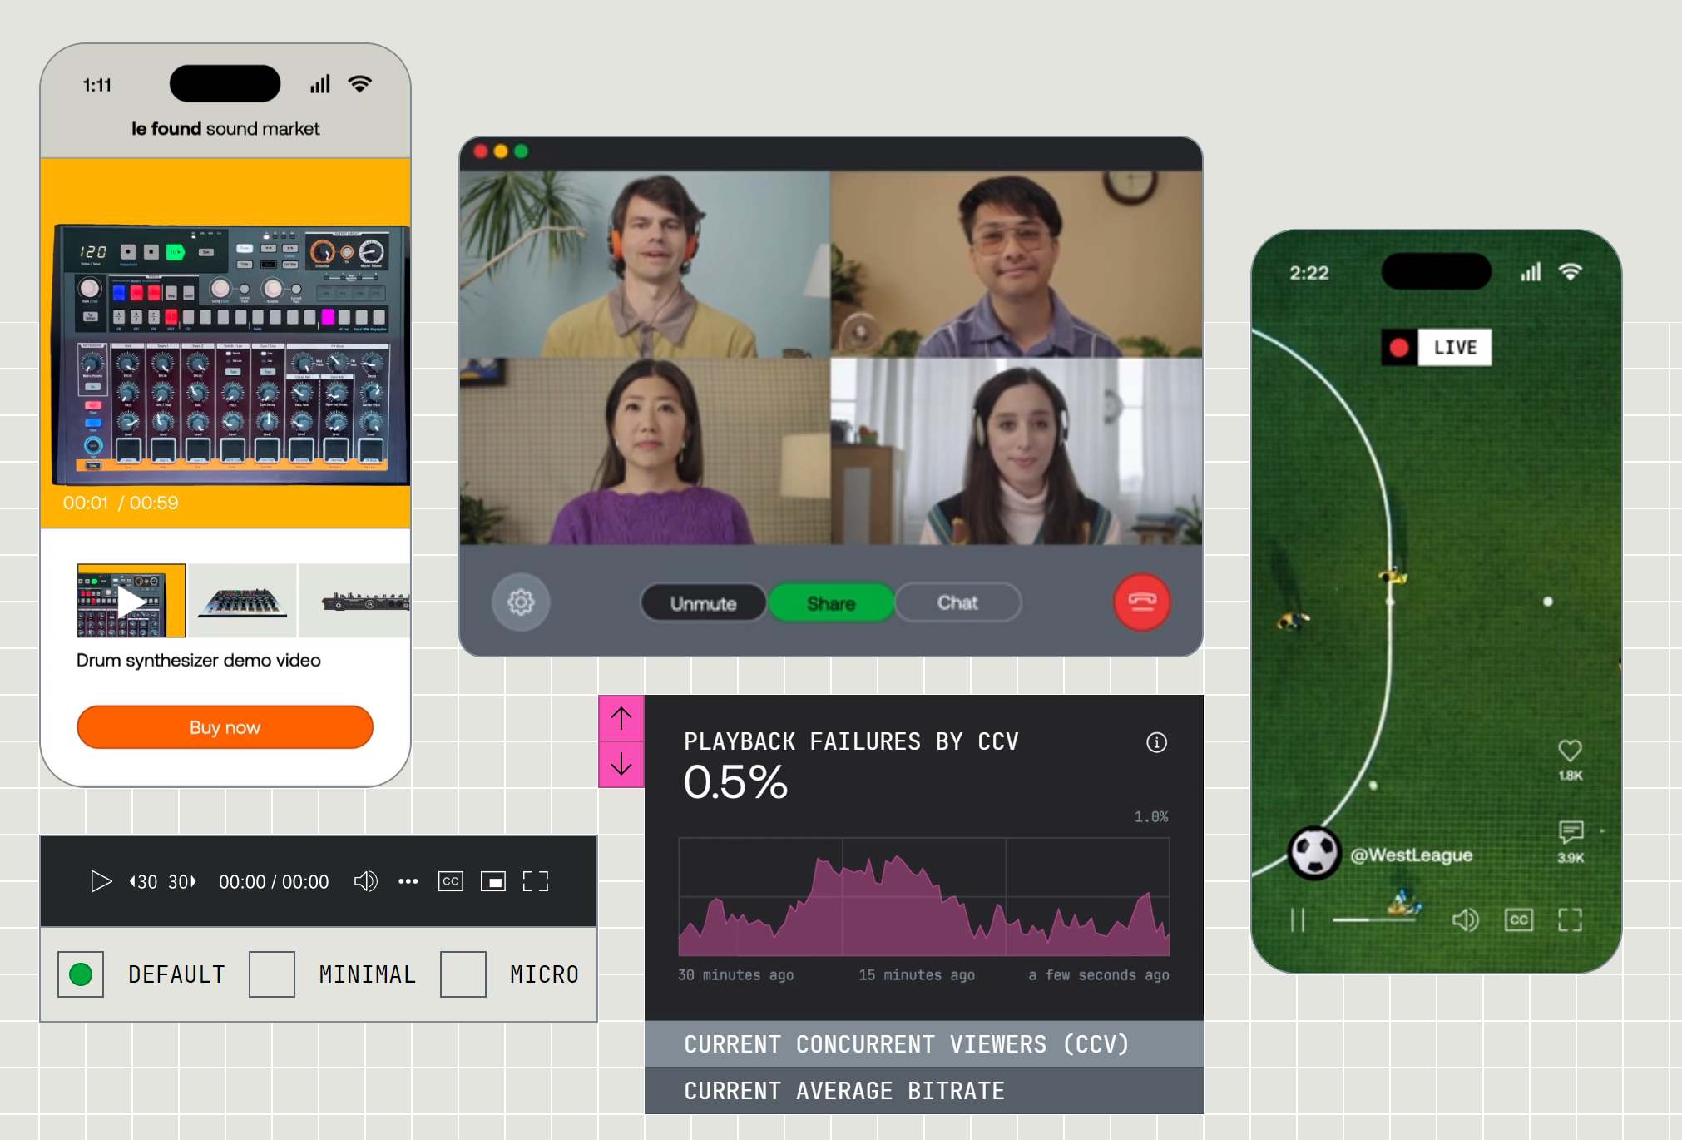This screenshot has width=1682, height=1140.
Task: Select the Default player theme radio
Action: tap(81, 974)
